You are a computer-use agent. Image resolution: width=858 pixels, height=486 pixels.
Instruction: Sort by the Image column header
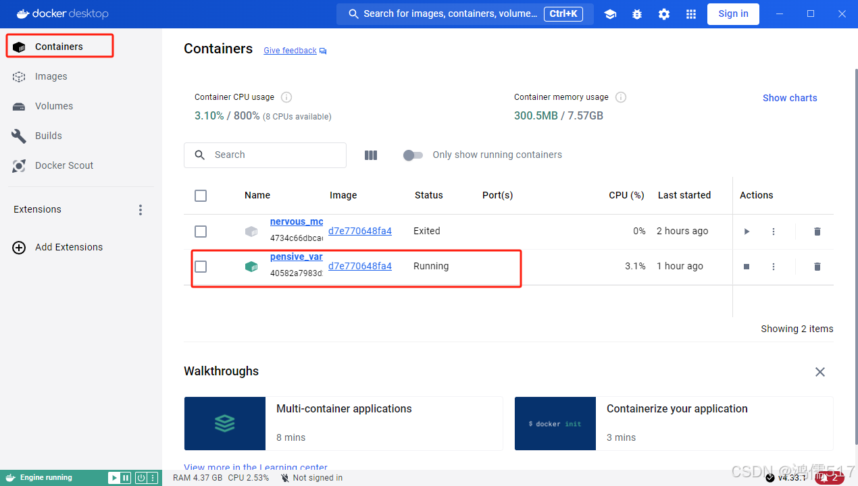click(343, 195)
